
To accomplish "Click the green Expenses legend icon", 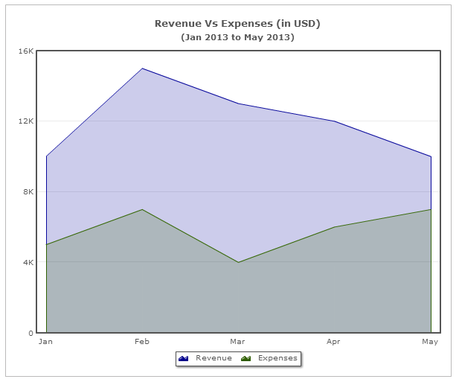I will [246, 358].
